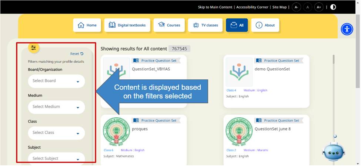Expand the Select Board dropdown
Image resolution: width=361 pixels, height=166 pixels.
tap(56, 81)
